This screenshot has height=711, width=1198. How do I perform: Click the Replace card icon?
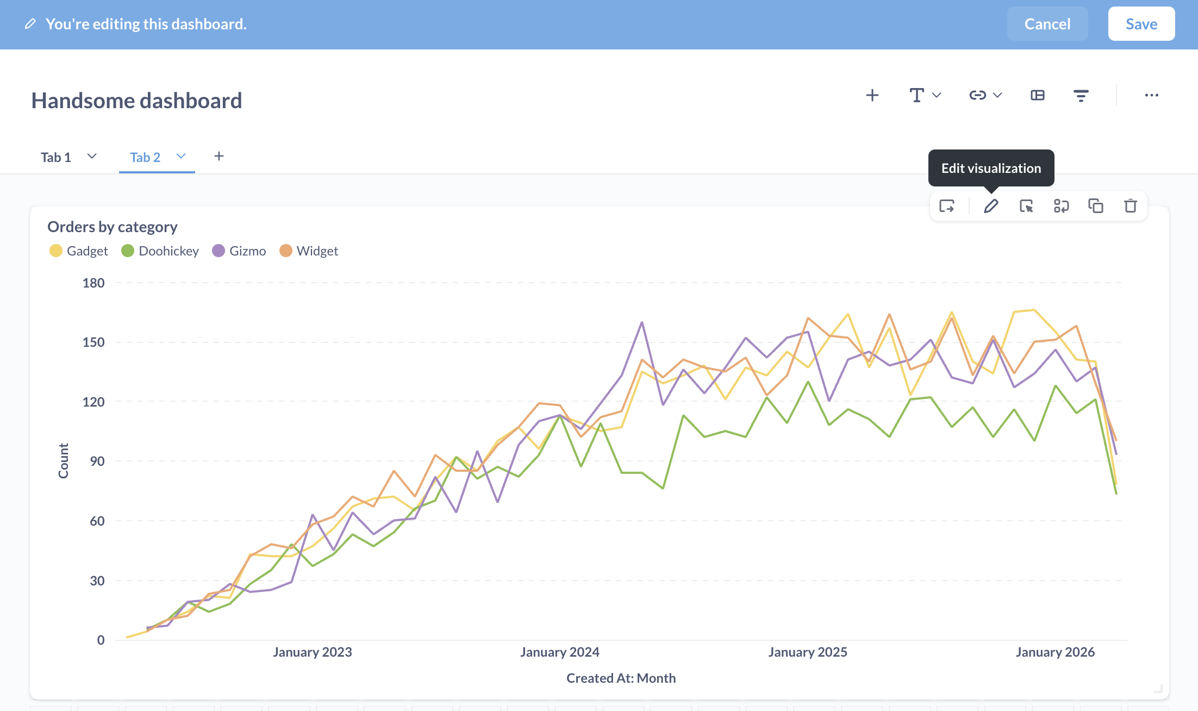pyautogui.click(x=1061, y=207)
